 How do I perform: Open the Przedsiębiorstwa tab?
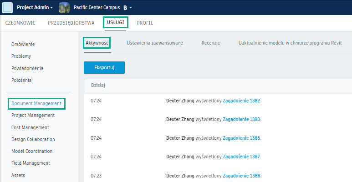point(71,22)
